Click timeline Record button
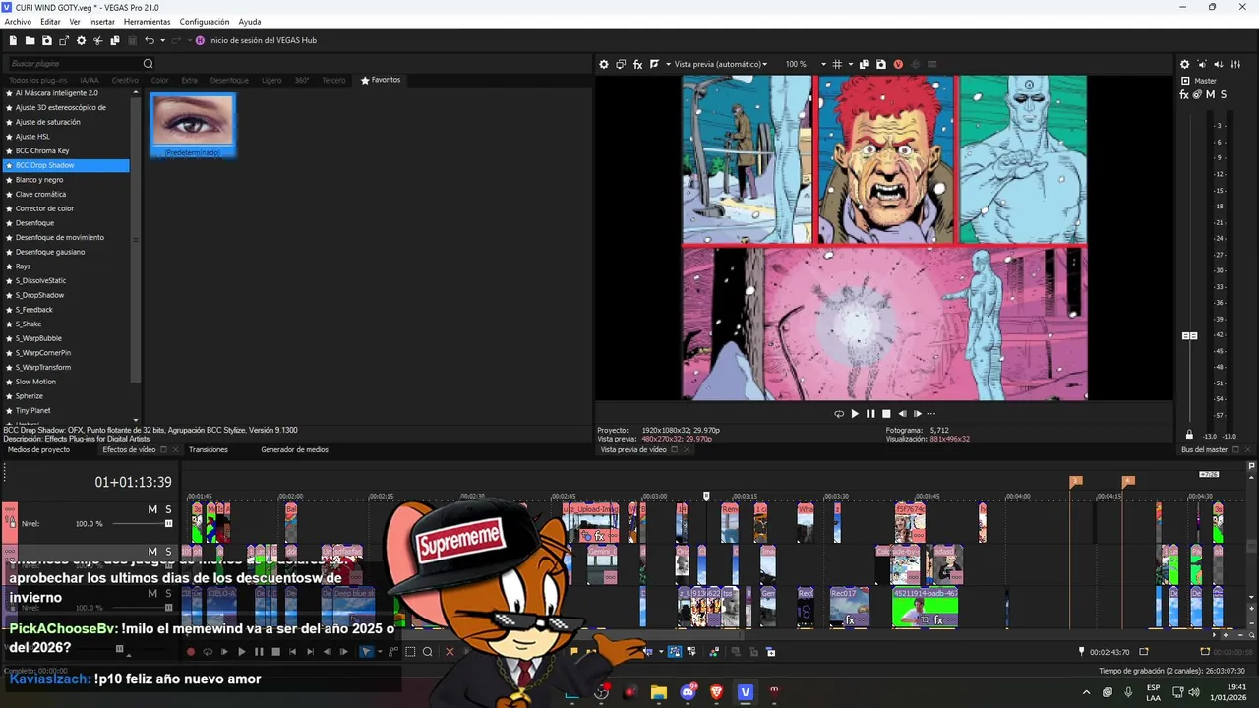 (191, 652)
